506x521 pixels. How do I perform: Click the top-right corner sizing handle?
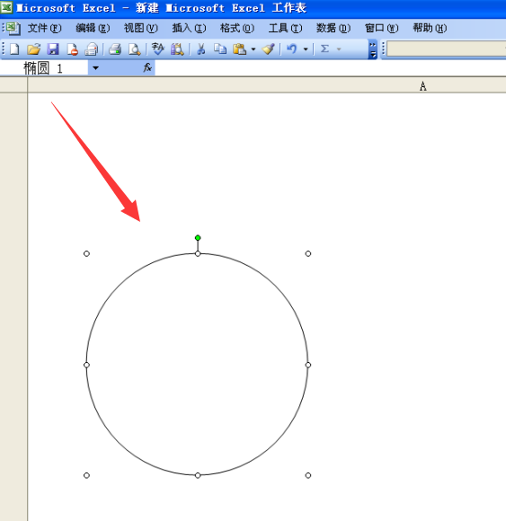(x=308, y=254)
